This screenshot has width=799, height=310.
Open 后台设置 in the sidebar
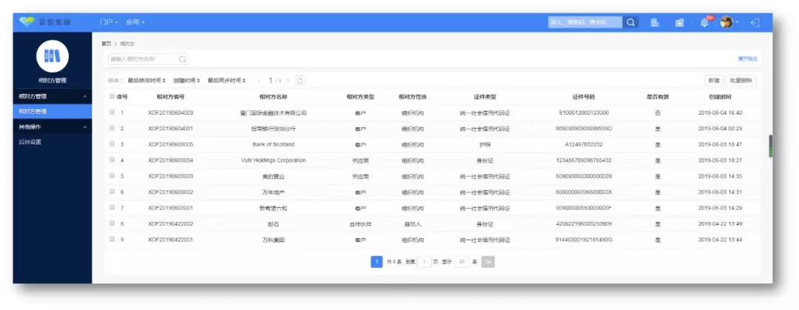pyautogui.click(x=30, y=142)
